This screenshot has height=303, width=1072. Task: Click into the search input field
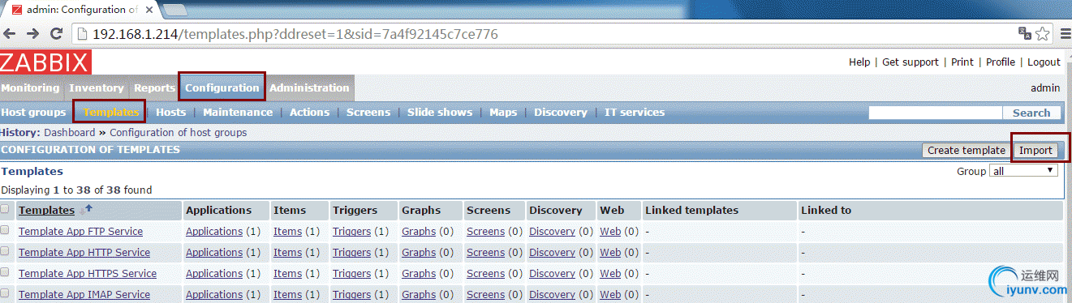point(936,113)
